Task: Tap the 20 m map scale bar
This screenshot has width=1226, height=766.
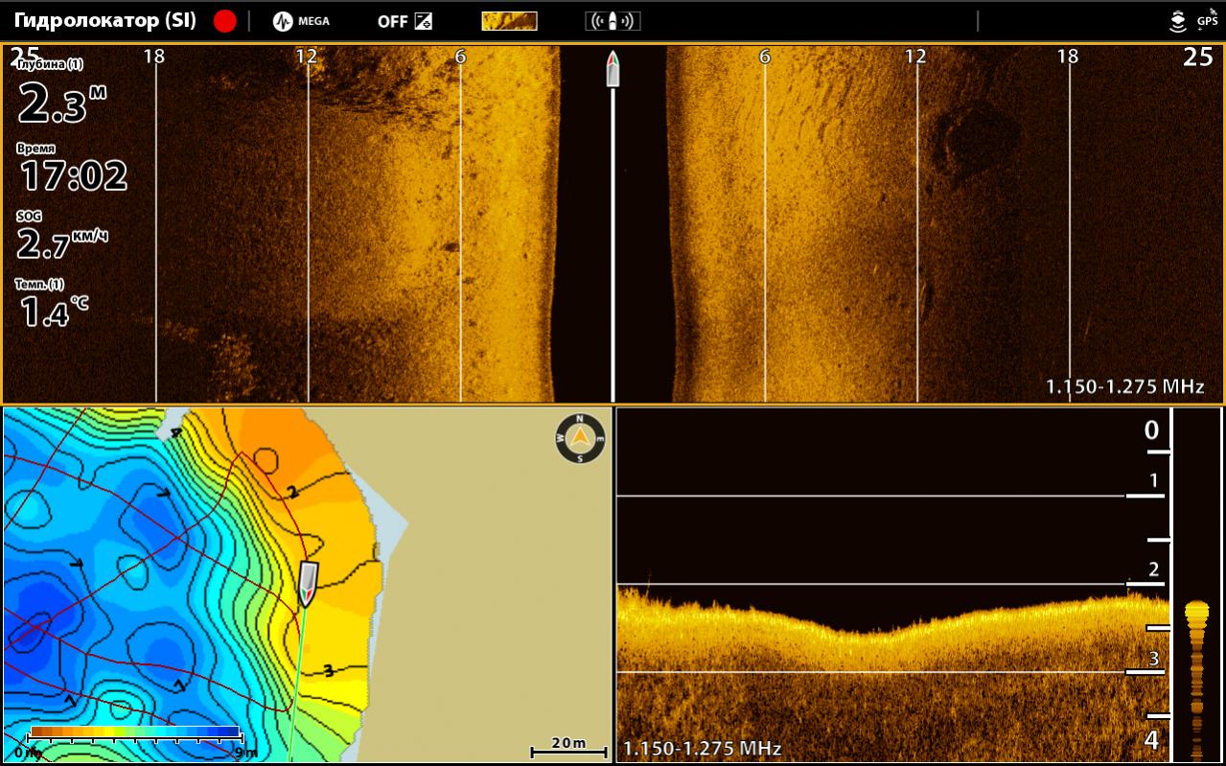Action: click(568, 746)
